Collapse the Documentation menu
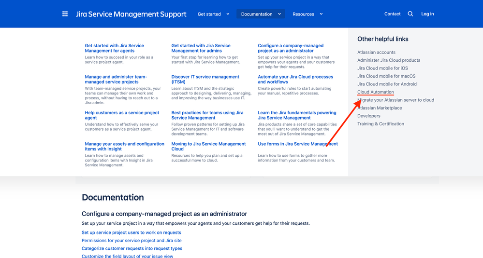This screenshot has width=483, height=258. click(x=261, y=14)
